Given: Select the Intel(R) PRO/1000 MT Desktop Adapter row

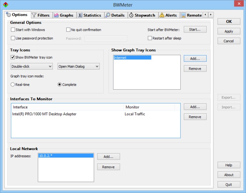Looking at the screenshot, I should click(x=96, y=114).
